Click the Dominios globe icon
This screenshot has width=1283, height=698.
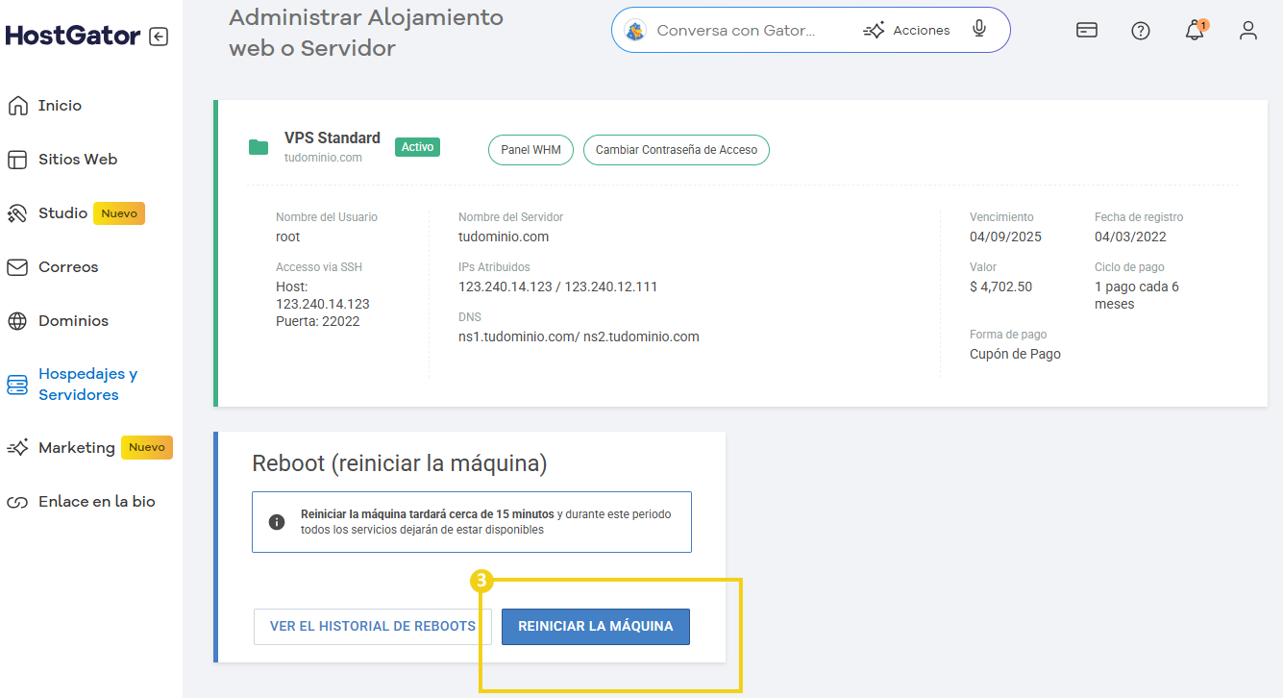(17, 321)
